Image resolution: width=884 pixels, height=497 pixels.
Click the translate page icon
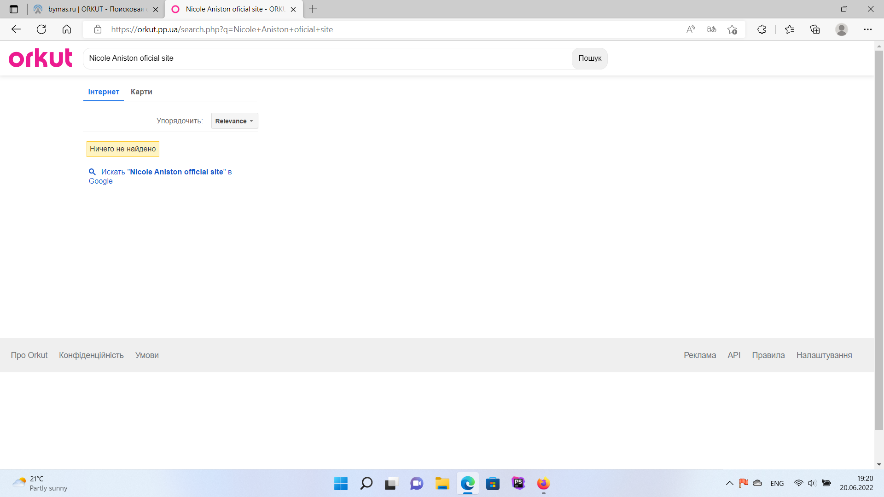711,29
